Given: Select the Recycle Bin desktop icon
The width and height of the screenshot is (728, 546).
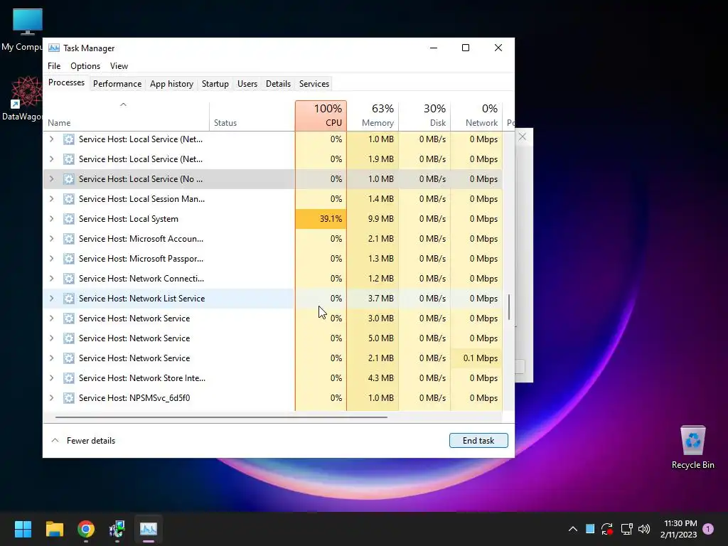Looking at the screenshot, I should point(692,446).
